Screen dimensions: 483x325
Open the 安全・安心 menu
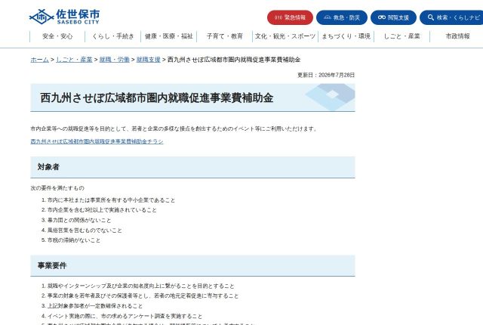pyautogui.click(x=57, y=36)
